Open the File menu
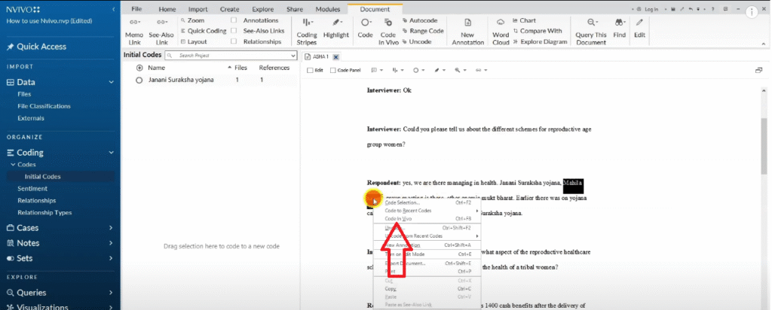This screenshot has width=772, height=310. (137, 9)
